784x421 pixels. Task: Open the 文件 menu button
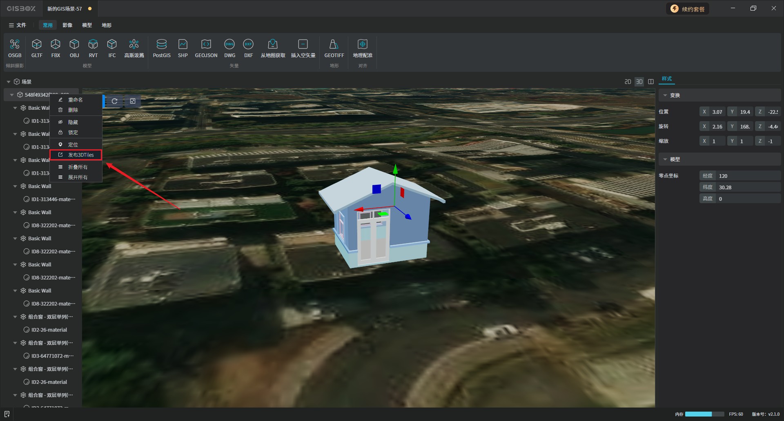coord(18,25)
